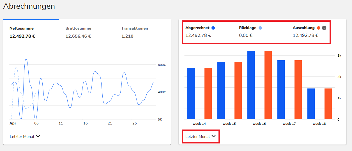Click the 3k y-axis label

(x=339, y=56)
